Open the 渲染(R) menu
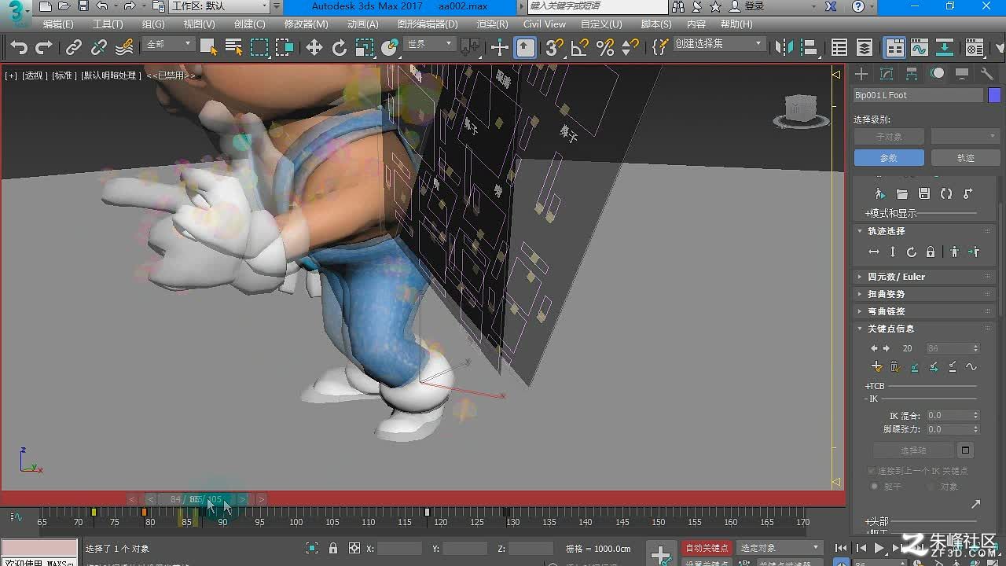This screenshot has height=566, width=1006. click(x=492, y=24)
